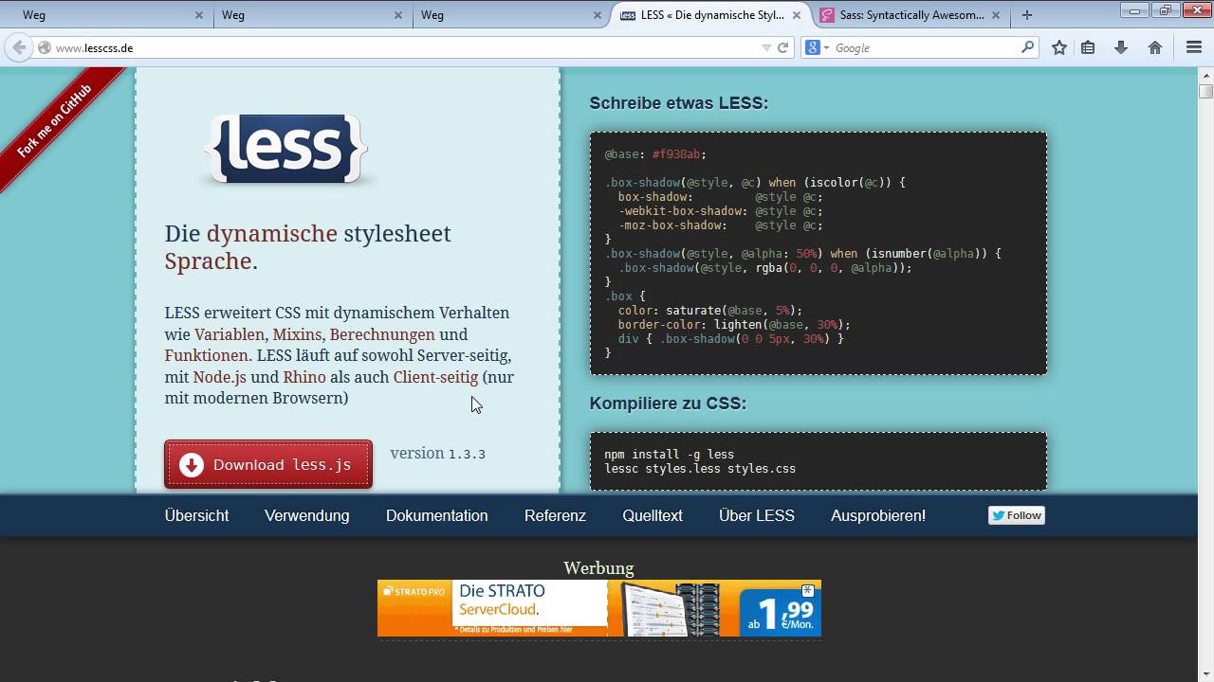The image size is (1214, 682).
Task: Close the third Weg tab
Action: (598, 15)
